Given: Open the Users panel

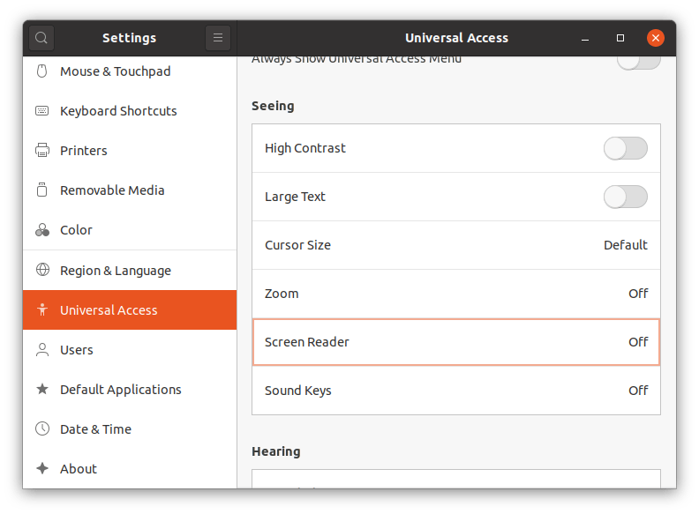Looking at the screenshot, I should coord(130,350).
